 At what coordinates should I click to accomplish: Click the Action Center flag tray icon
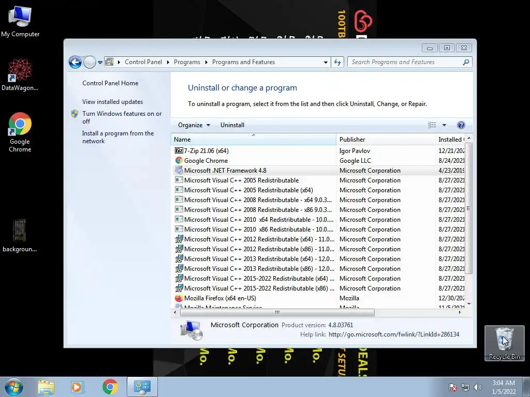click(452, 387)
